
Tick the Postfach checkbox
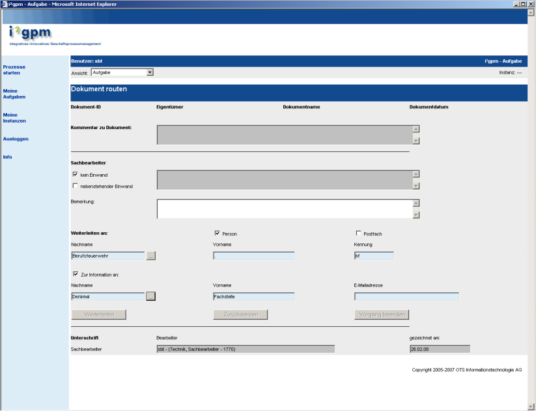click(x=358, y=233)
